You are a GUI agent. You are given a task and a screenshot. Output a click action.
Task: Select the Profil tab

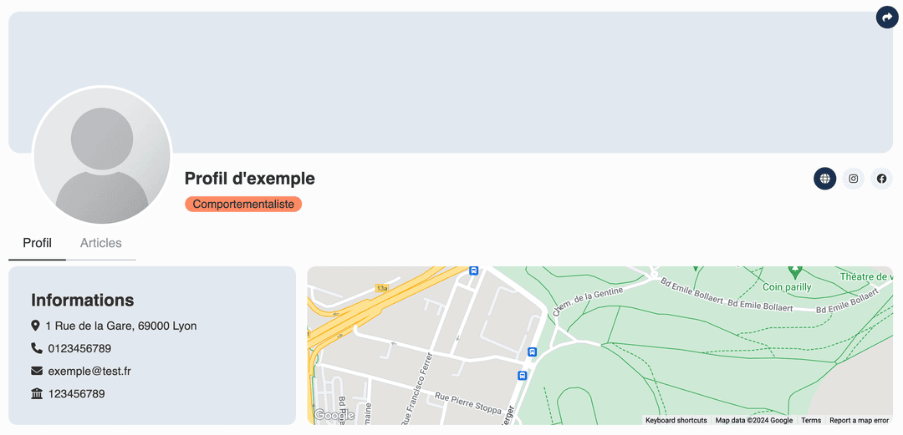[x=37, y=243]
